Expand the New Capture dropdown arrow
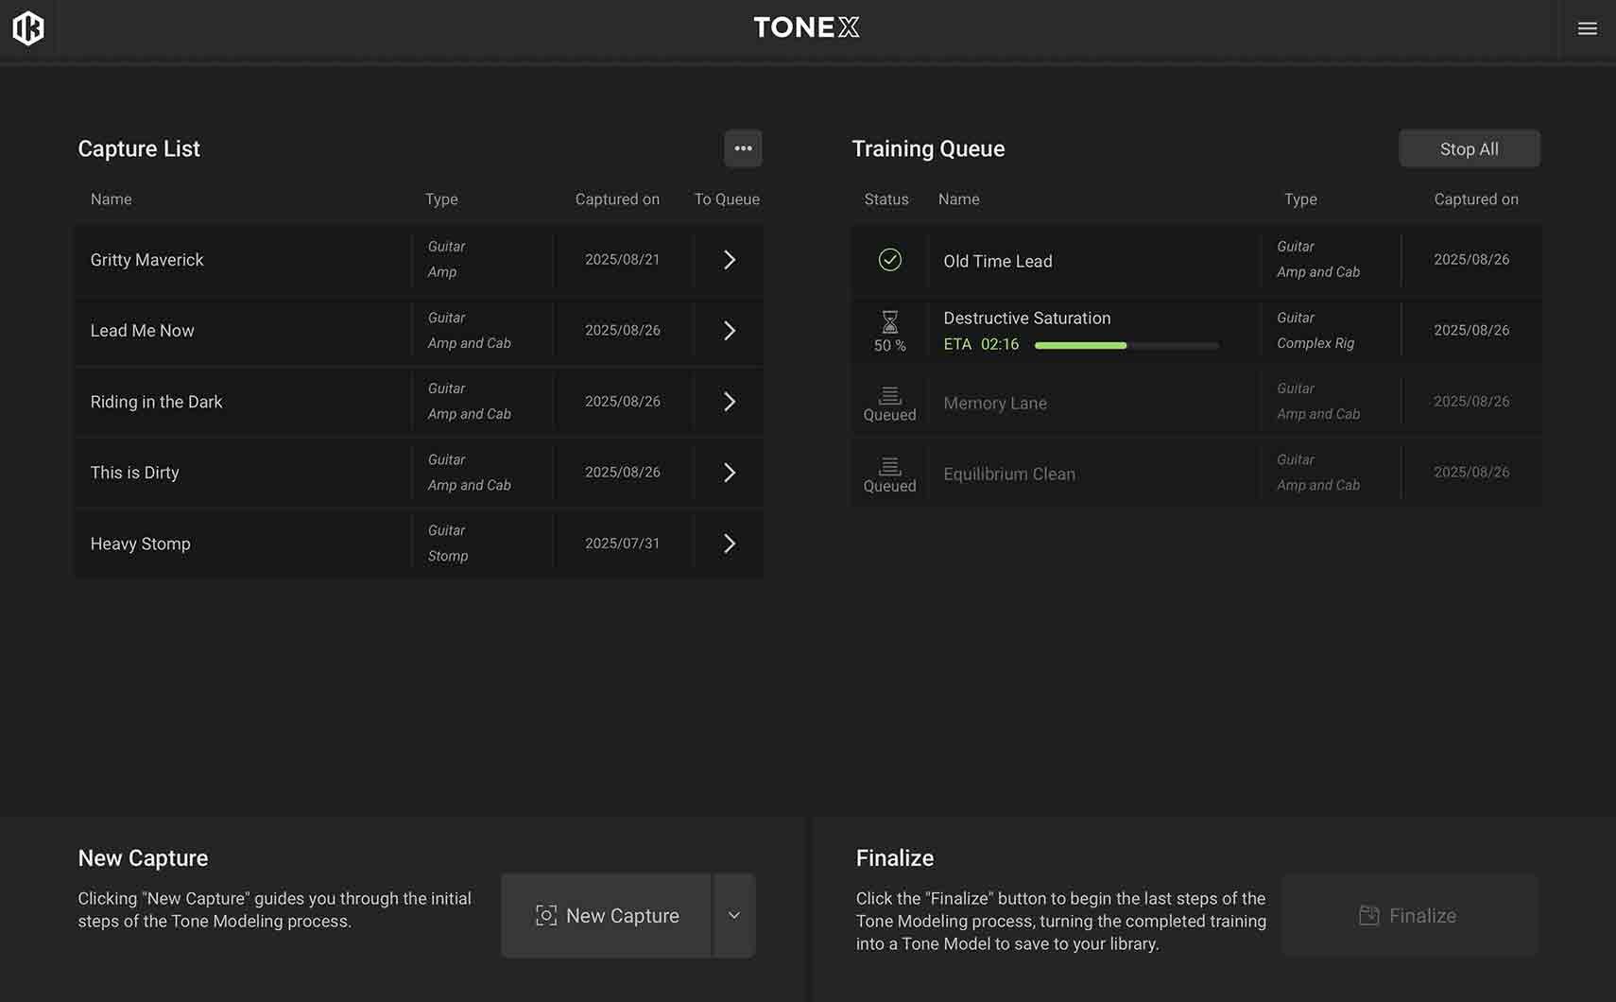 (734, 915)
